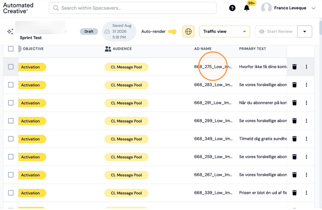
Task: Focus the Search within Specsavers field
Action: point(133,8)
